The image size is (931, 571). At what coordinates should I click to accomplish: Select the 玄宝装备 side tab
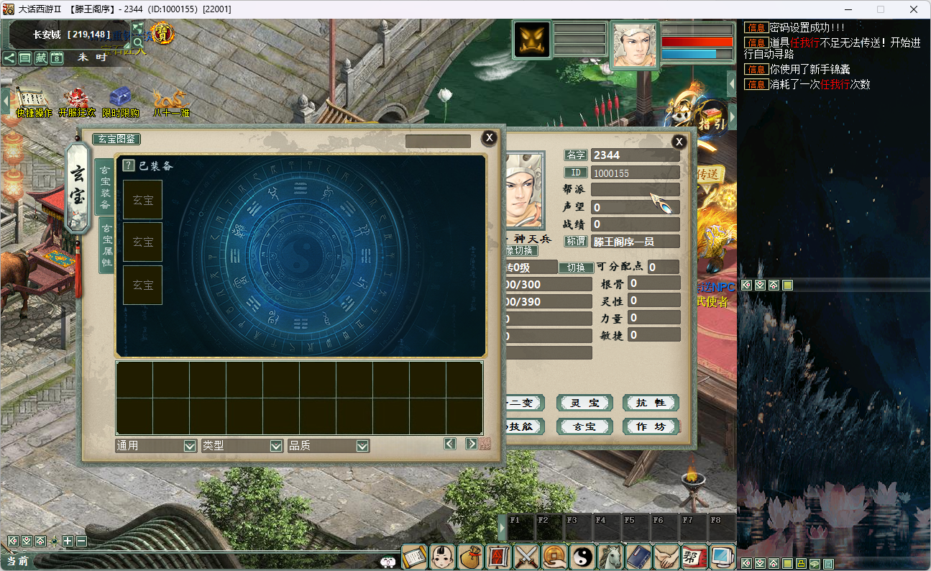106,187
